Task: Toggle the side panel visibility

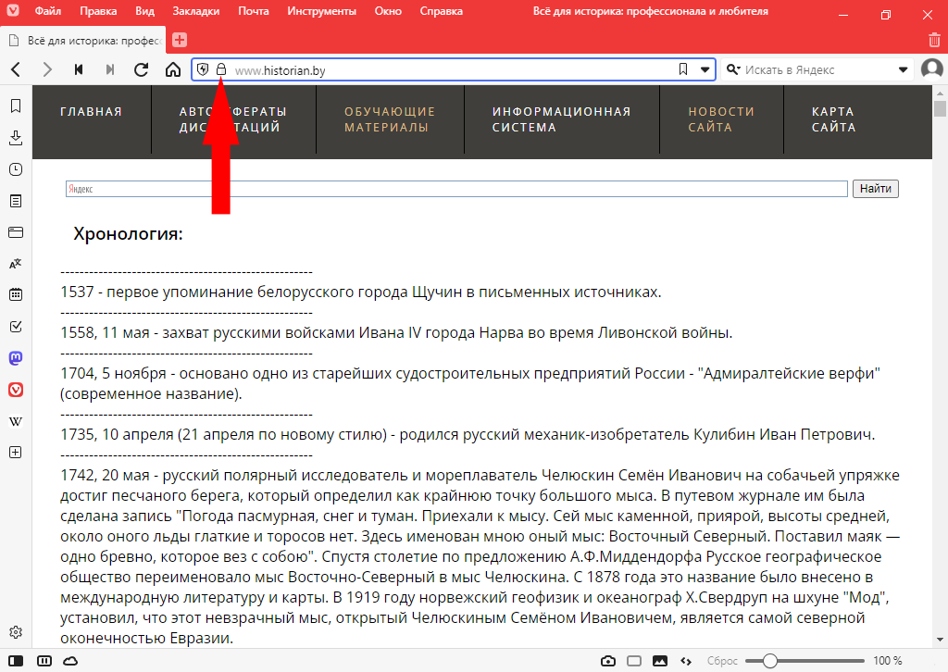Action: [18, 661]
